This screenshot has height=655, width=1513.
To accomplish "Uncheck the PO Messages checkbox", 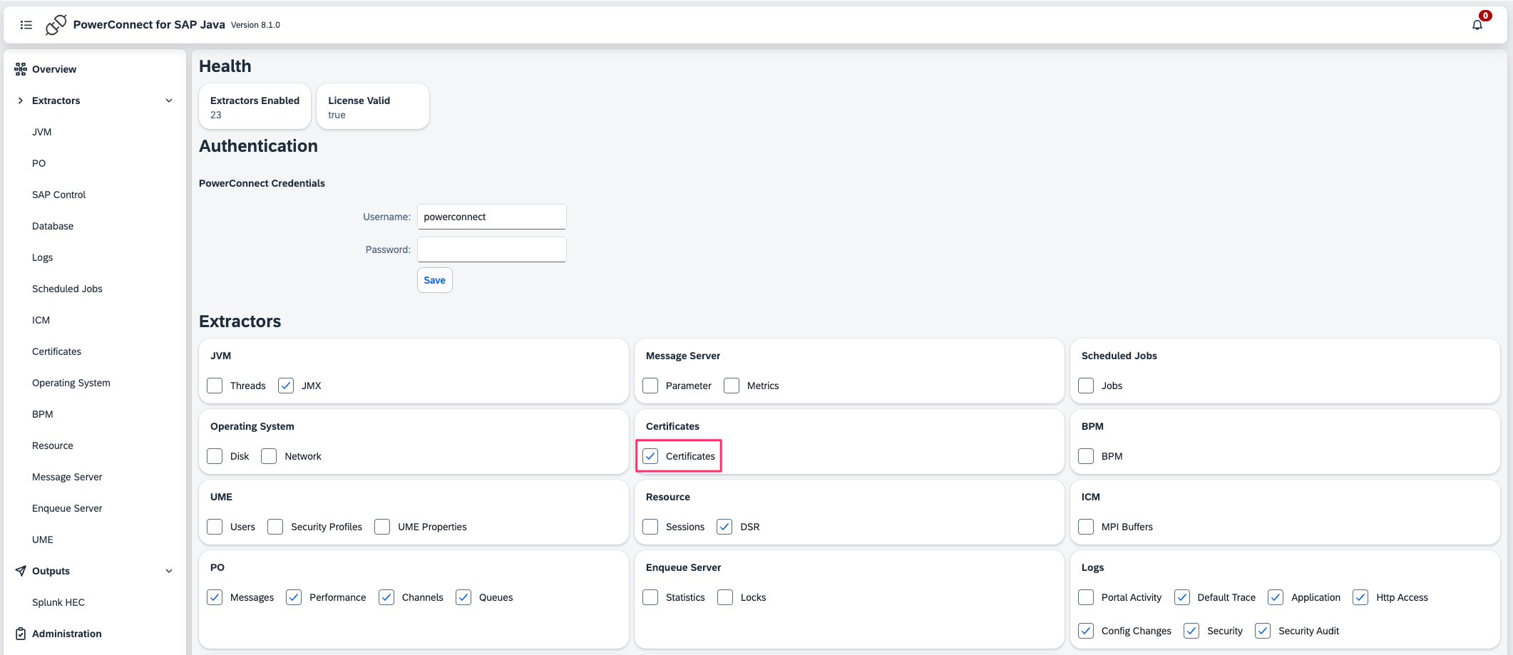I will (215, 597).
